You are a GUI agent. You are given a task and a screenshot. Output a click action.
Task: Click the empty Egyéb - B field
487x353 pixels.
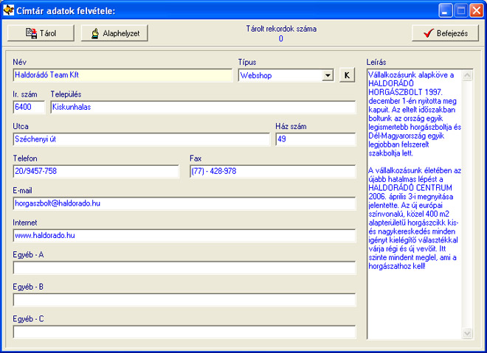click(x=184, y=300)
